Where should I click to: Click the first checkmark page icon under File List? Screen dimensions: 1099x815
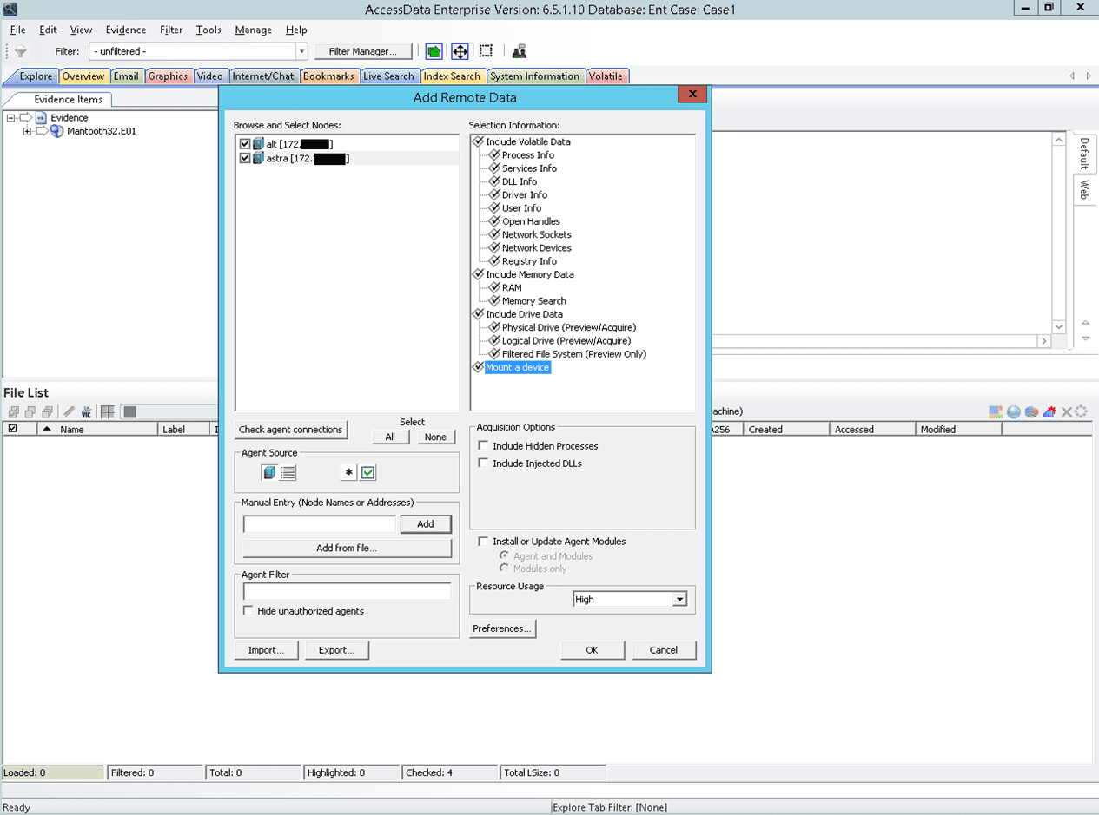coord(14,412)
